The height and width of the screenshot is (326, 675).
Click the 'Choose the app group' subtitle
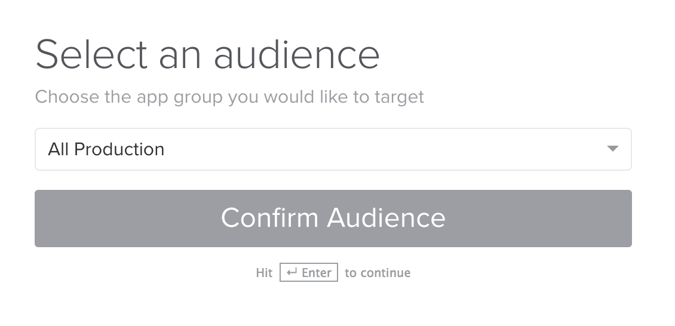coord(229,97)
